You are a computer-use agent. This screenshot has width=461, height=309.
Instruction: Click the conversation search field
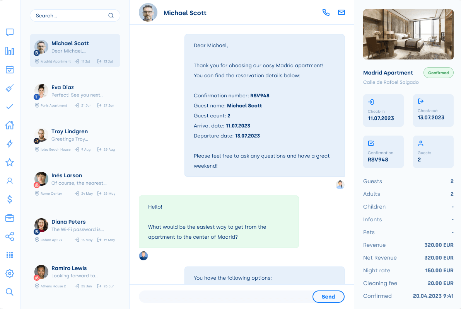70,16
